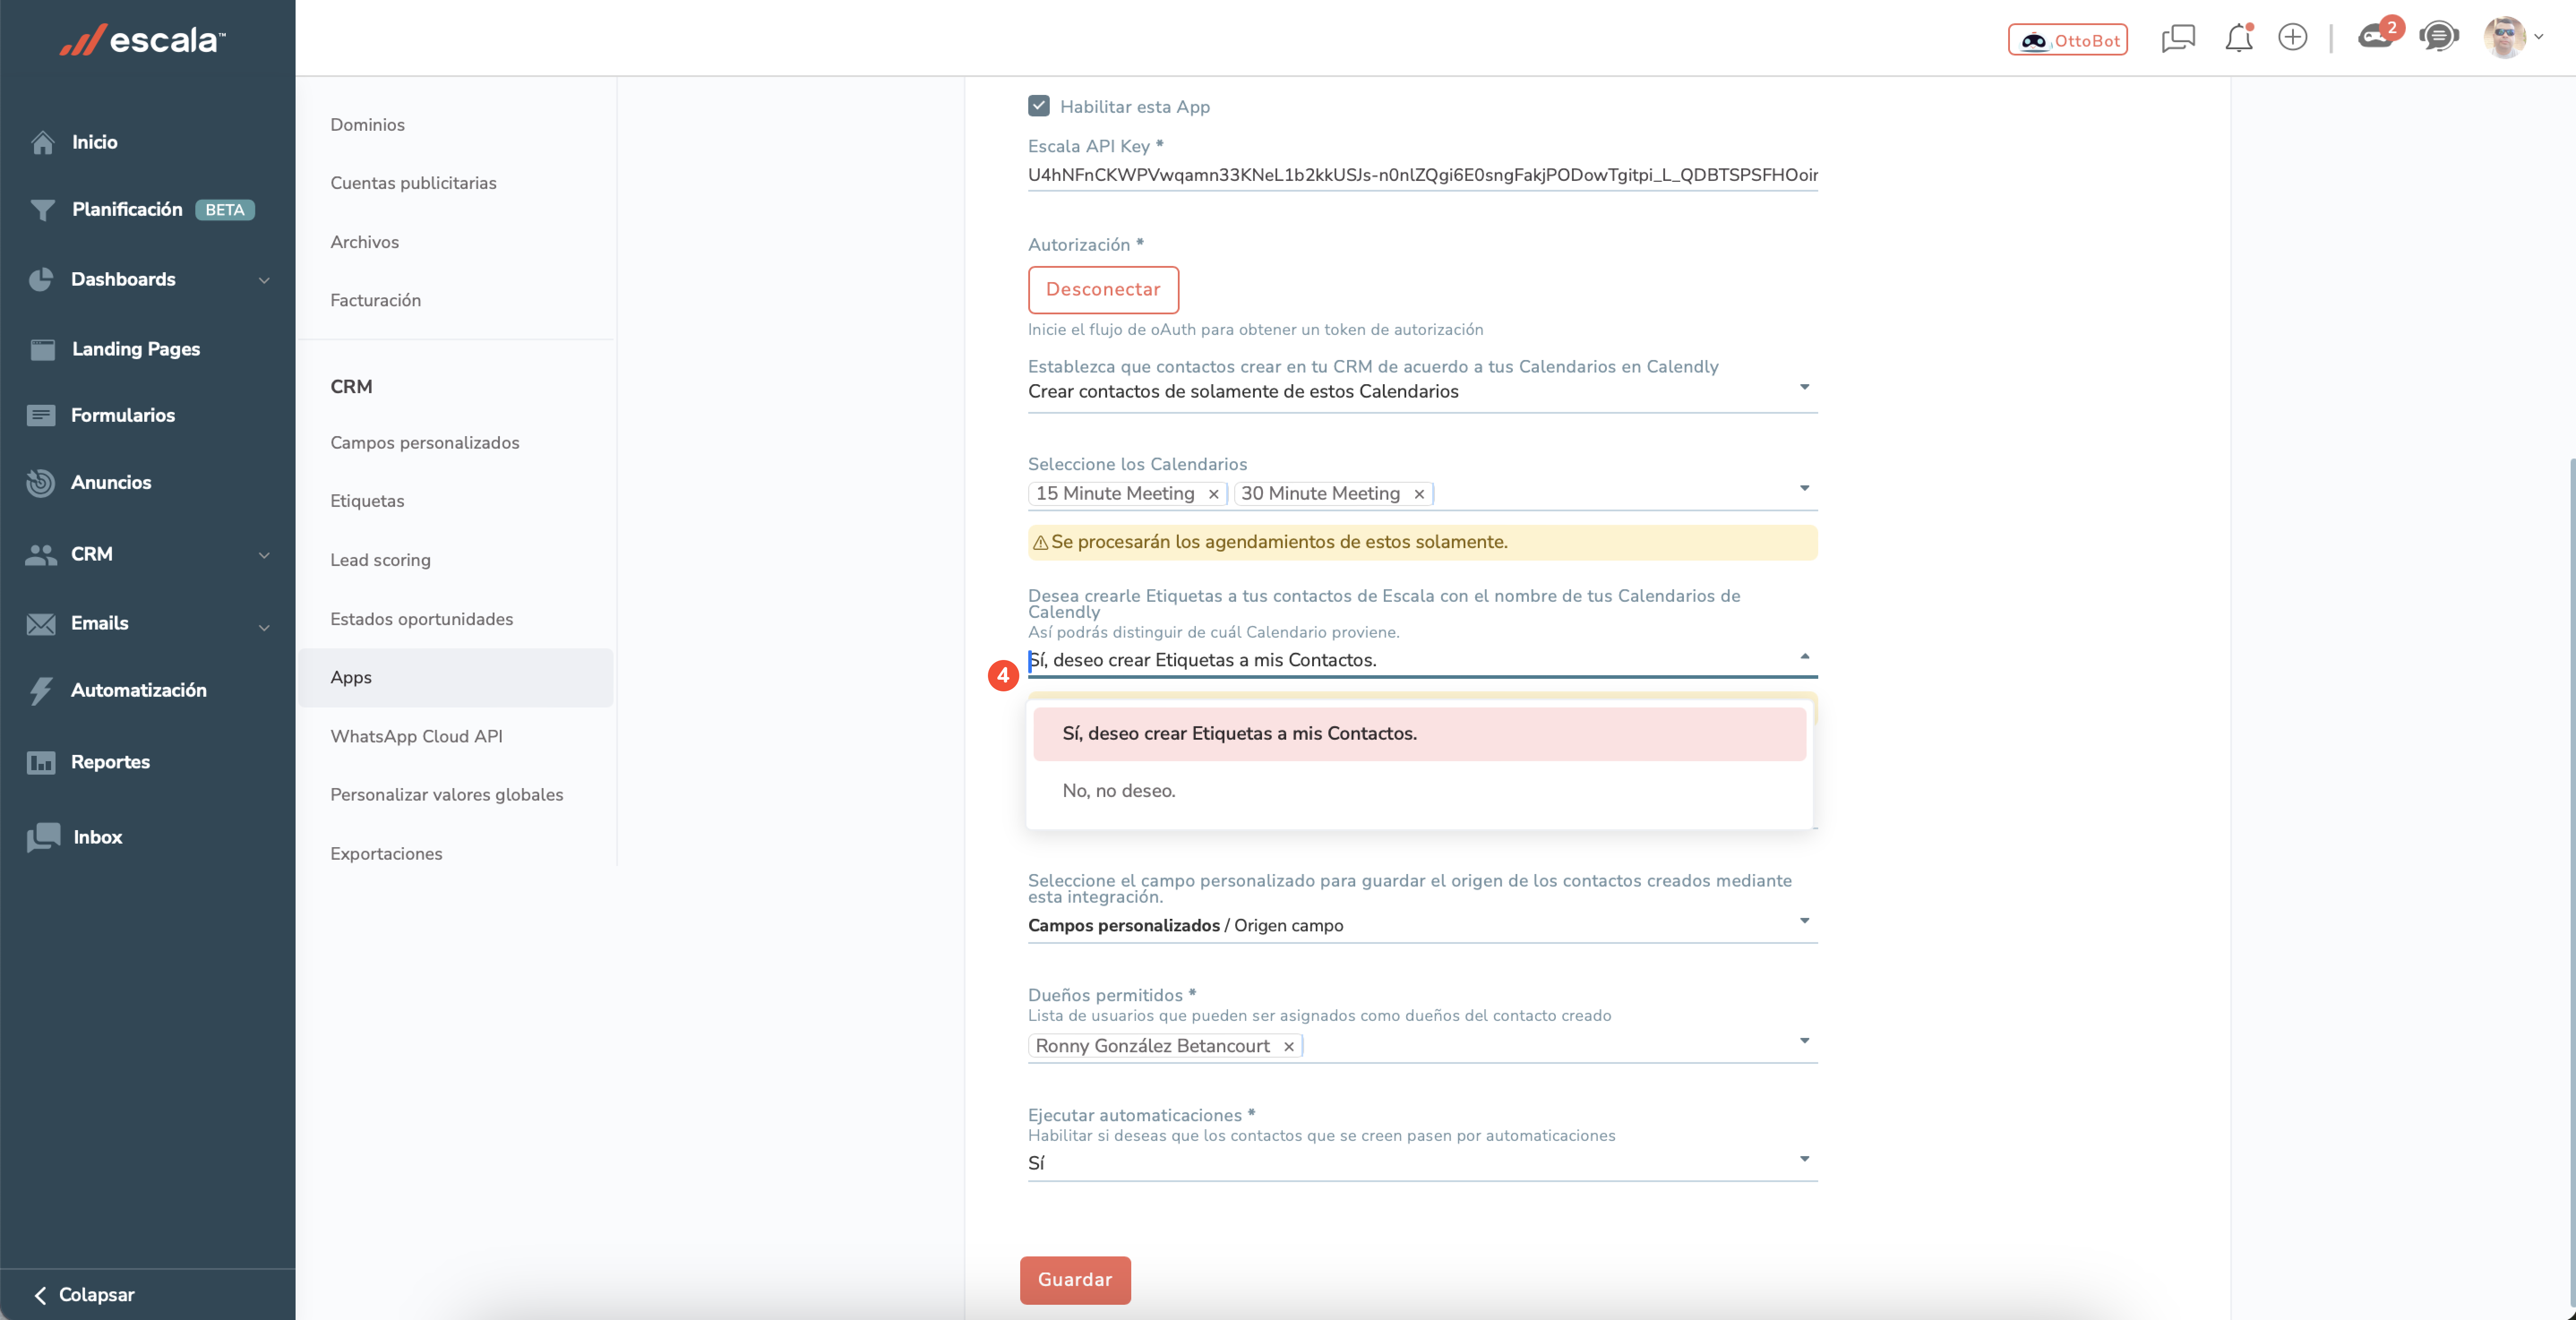Open Inicio home icon

(42, 143)
